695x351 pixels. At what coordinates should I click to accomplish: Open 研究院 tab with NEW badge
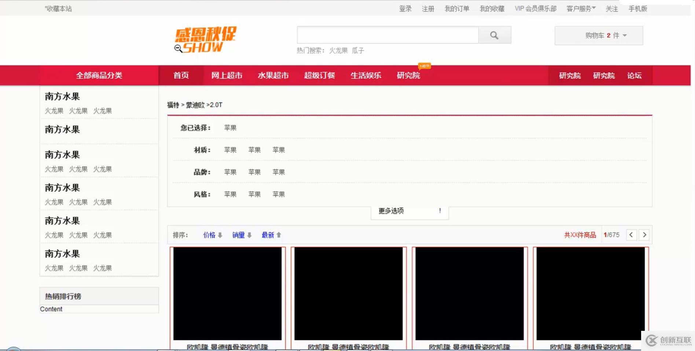(408, 76)
